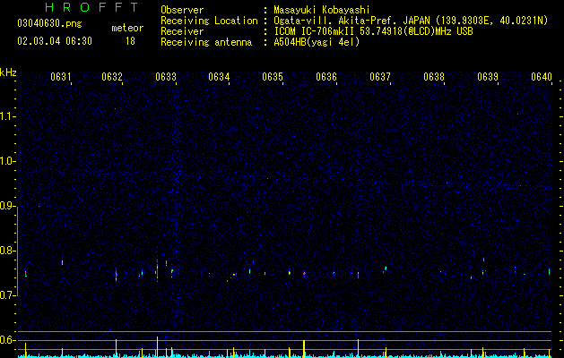Click the meteor echo just after 0631
564x358 pixels.
(62, 262)
